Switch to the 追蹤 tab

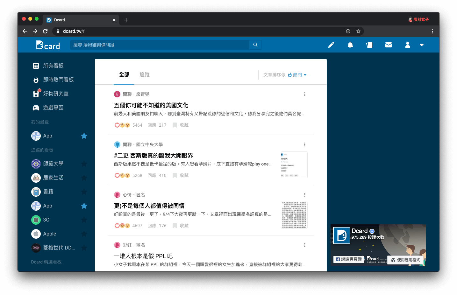point(145,75)
